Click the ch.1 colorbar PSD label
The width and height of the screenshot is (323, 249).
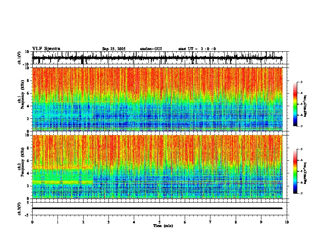pyautogui.click(x=305, y=106)
